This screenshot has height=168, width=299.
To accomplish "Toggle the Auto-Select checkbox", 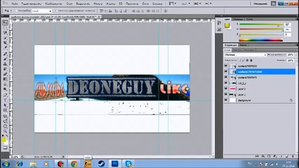I will (x=16, y=11).
